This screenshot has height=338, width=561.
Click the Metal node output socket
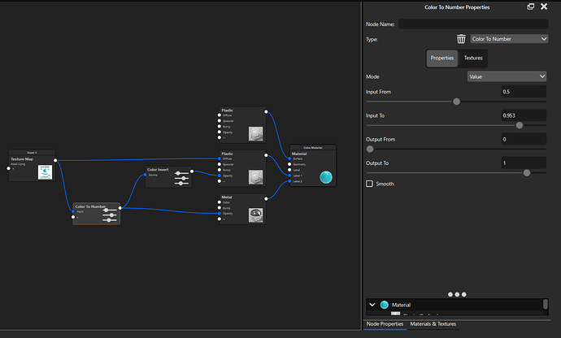point(266,198)
